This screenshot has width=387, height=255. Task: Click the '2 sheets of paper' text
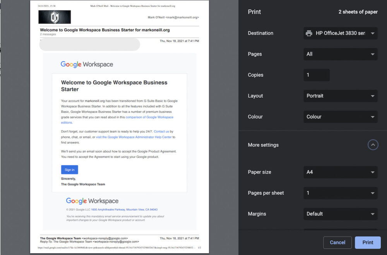point(358,12)
